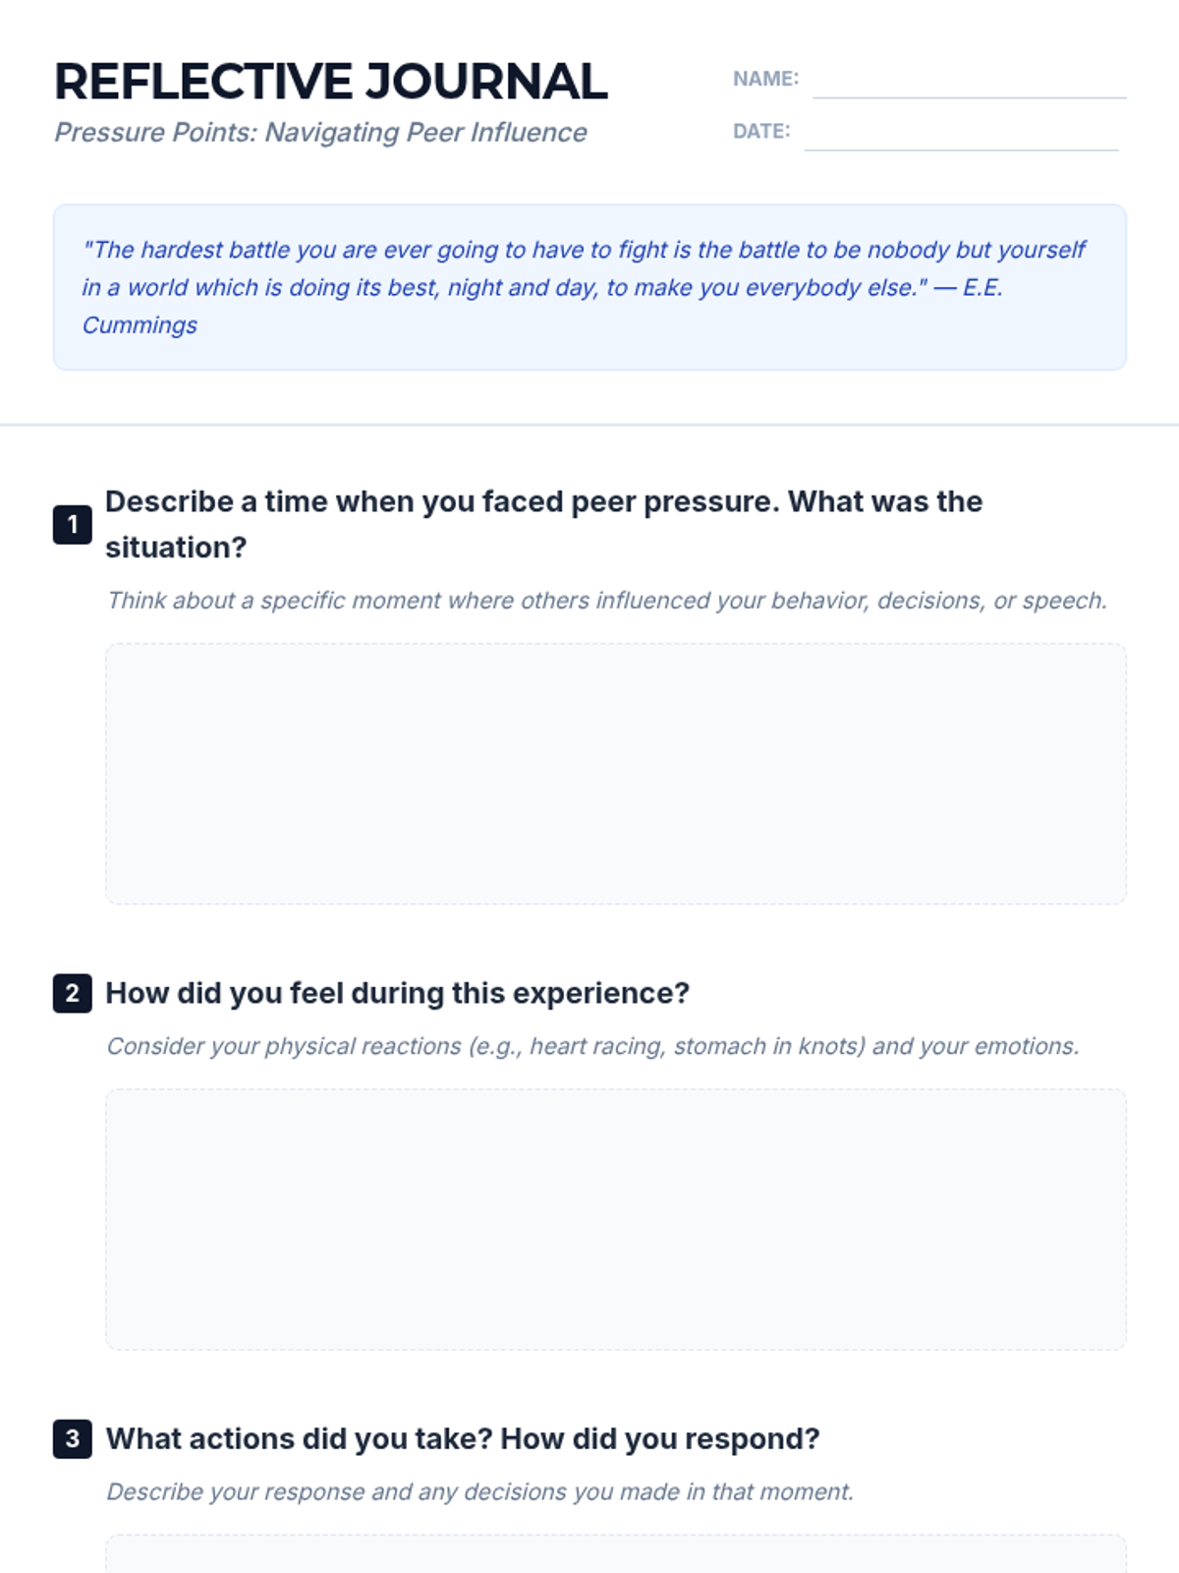Screen dimensions: 1179x1573
Task: Click the answer box for how you felt
Action: [615, 1219]
